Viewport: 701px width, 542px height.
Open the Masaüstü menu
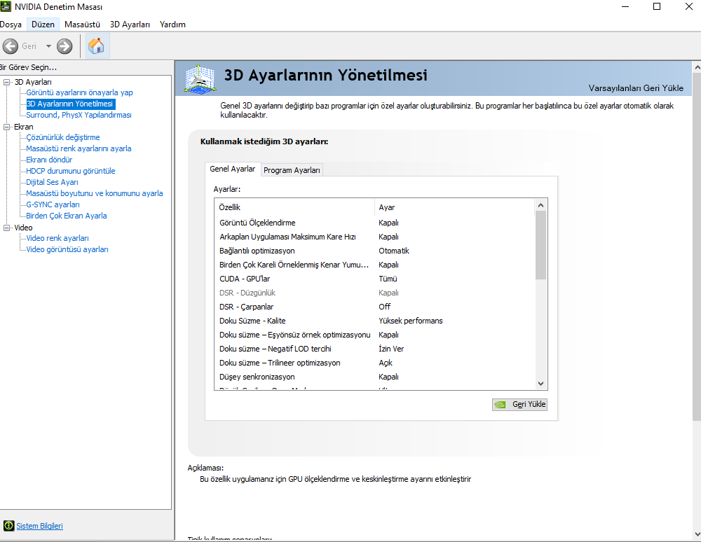[x=82, y=25]
